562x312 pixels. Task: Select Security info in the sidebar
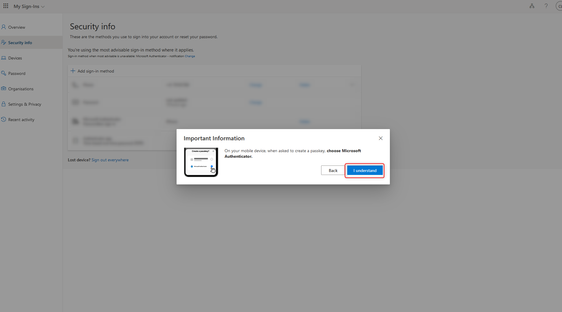tap(20, 42)
